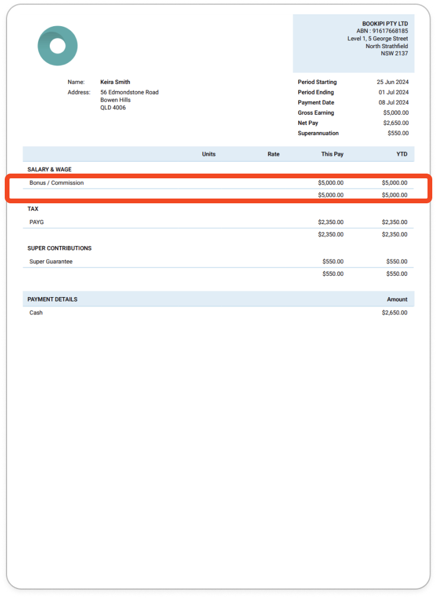Image resolution: width=437 pixels, height=598 pixels.
Task: Click the 56 Edmondstone Road address line
Action: (x=129, y=92)
